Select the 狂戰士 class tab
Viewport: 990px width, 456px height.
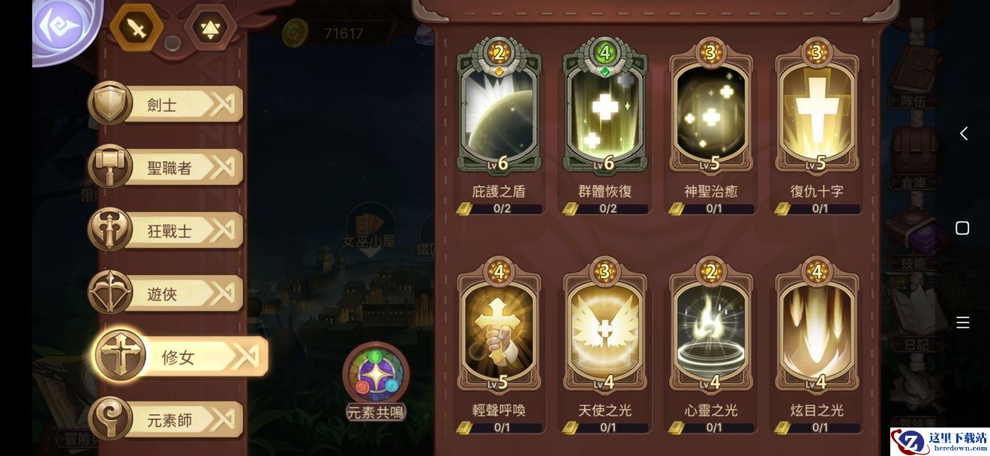[x=166, y=230]
